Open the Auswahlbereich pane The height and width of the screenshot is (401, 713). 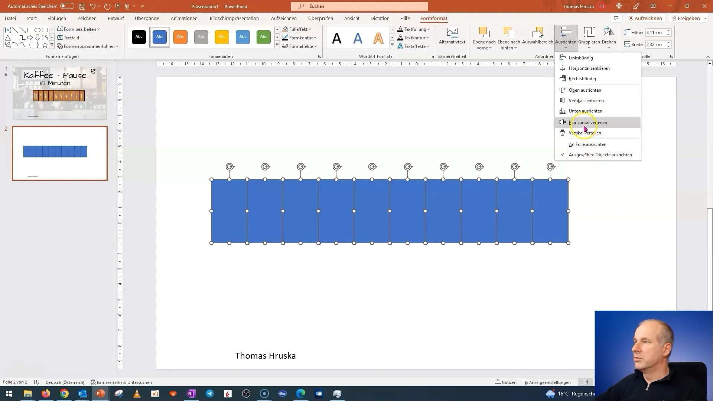tap(537, 36)
